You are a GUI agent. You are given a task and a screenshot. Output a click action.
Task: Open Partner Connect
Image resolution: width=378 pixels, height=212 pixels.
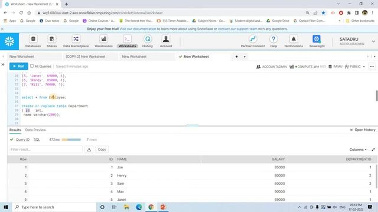pyautogui.click(x=253, y=41)
